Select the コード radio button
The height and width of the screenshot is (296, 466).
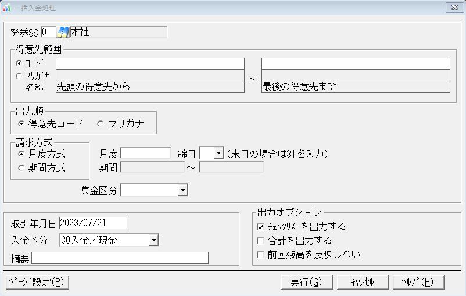tap(20, 63)
